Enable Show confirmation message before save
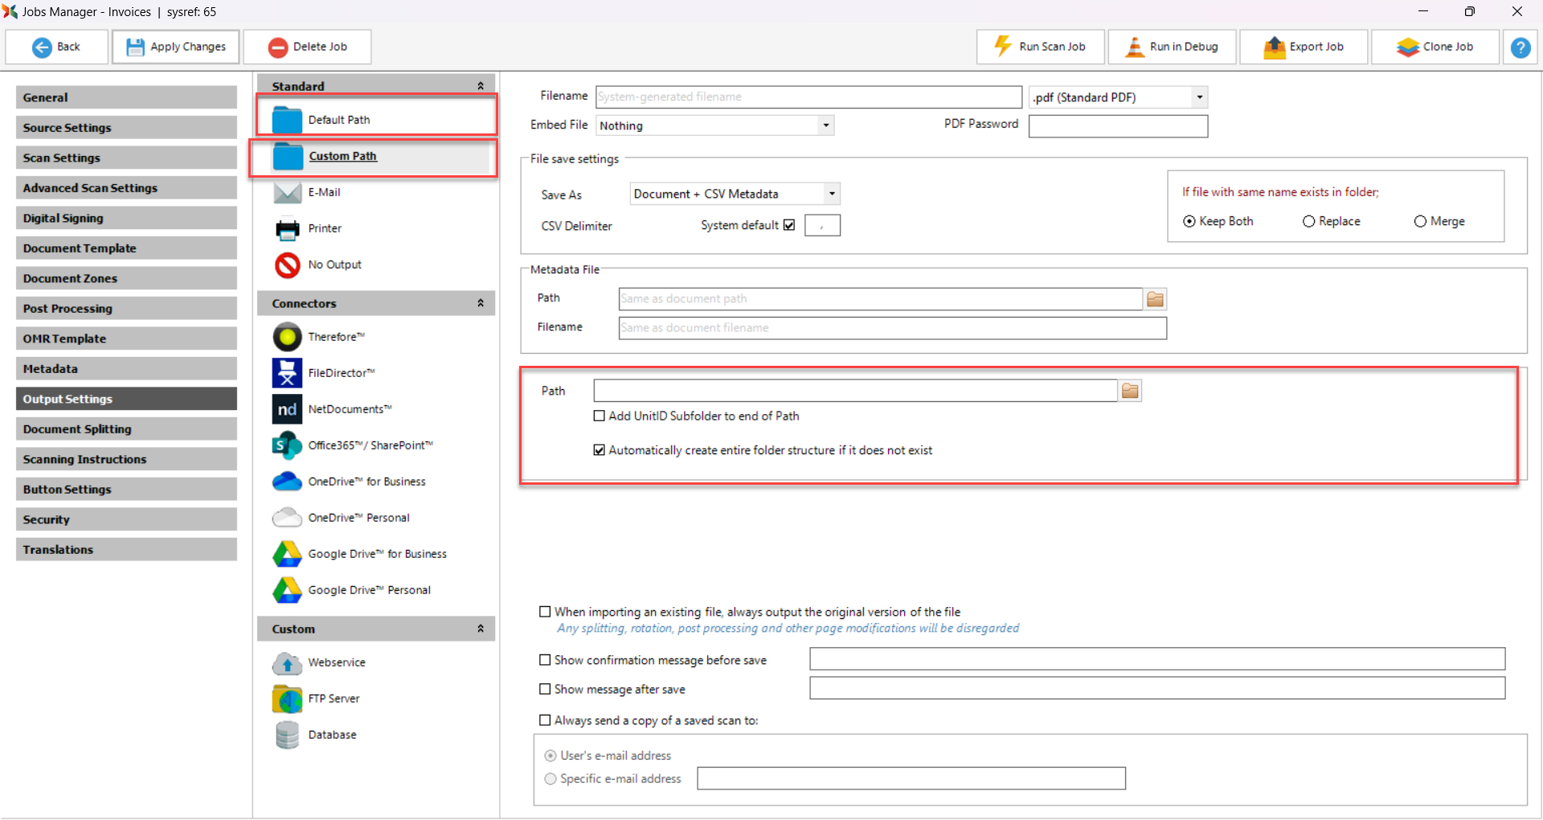 tap(545, 660)
